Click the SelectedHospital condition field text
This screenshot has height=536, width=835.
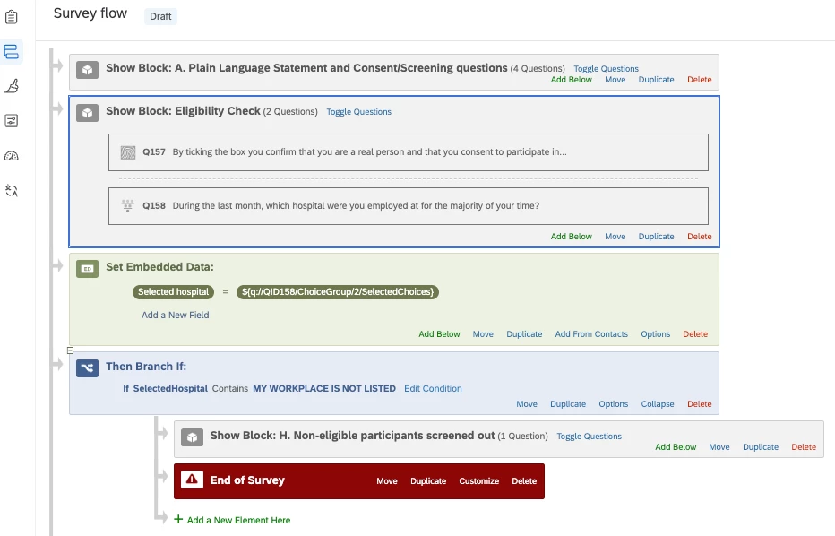170,388
